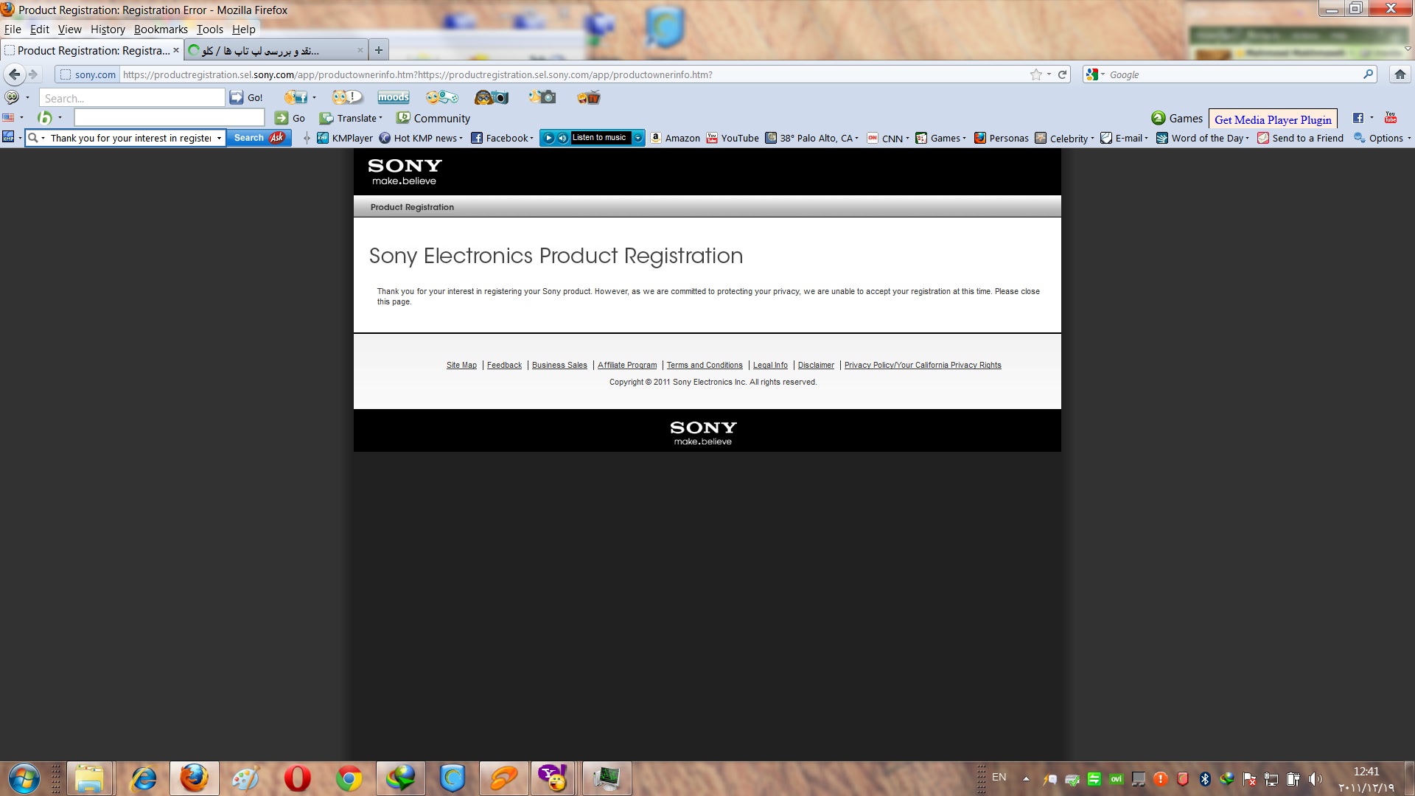
Task: Click the SONY make.believe header logo
Action: point(405,172)
